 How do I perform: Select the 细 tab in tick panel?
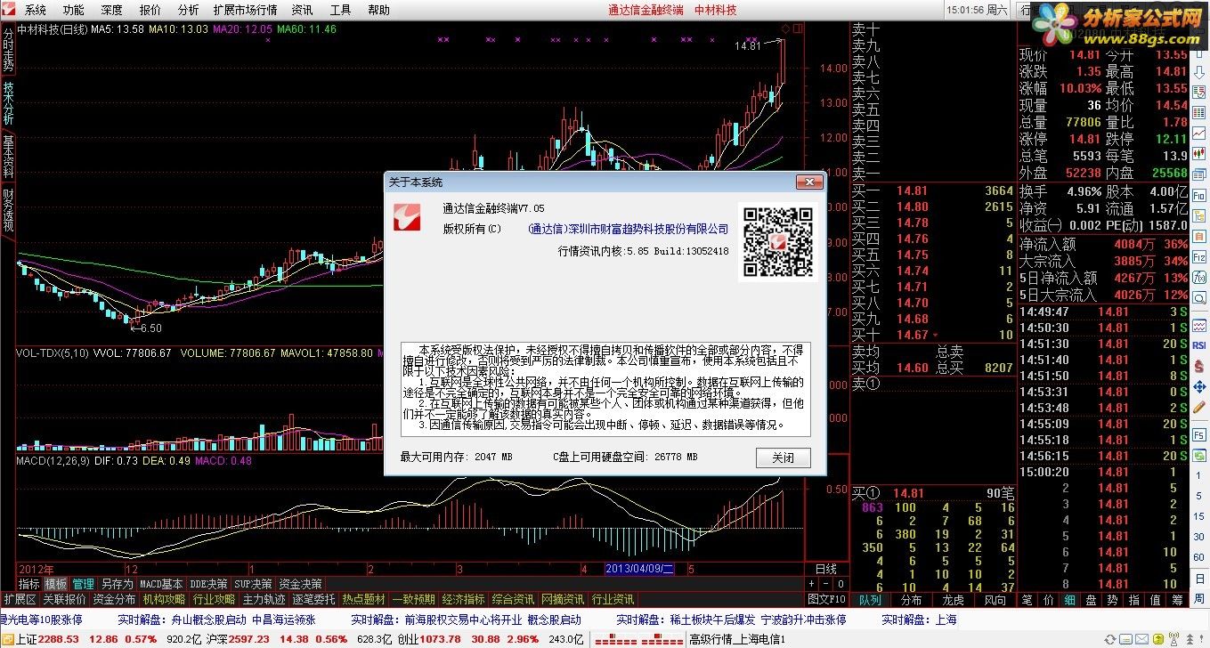coord(1068,600)
